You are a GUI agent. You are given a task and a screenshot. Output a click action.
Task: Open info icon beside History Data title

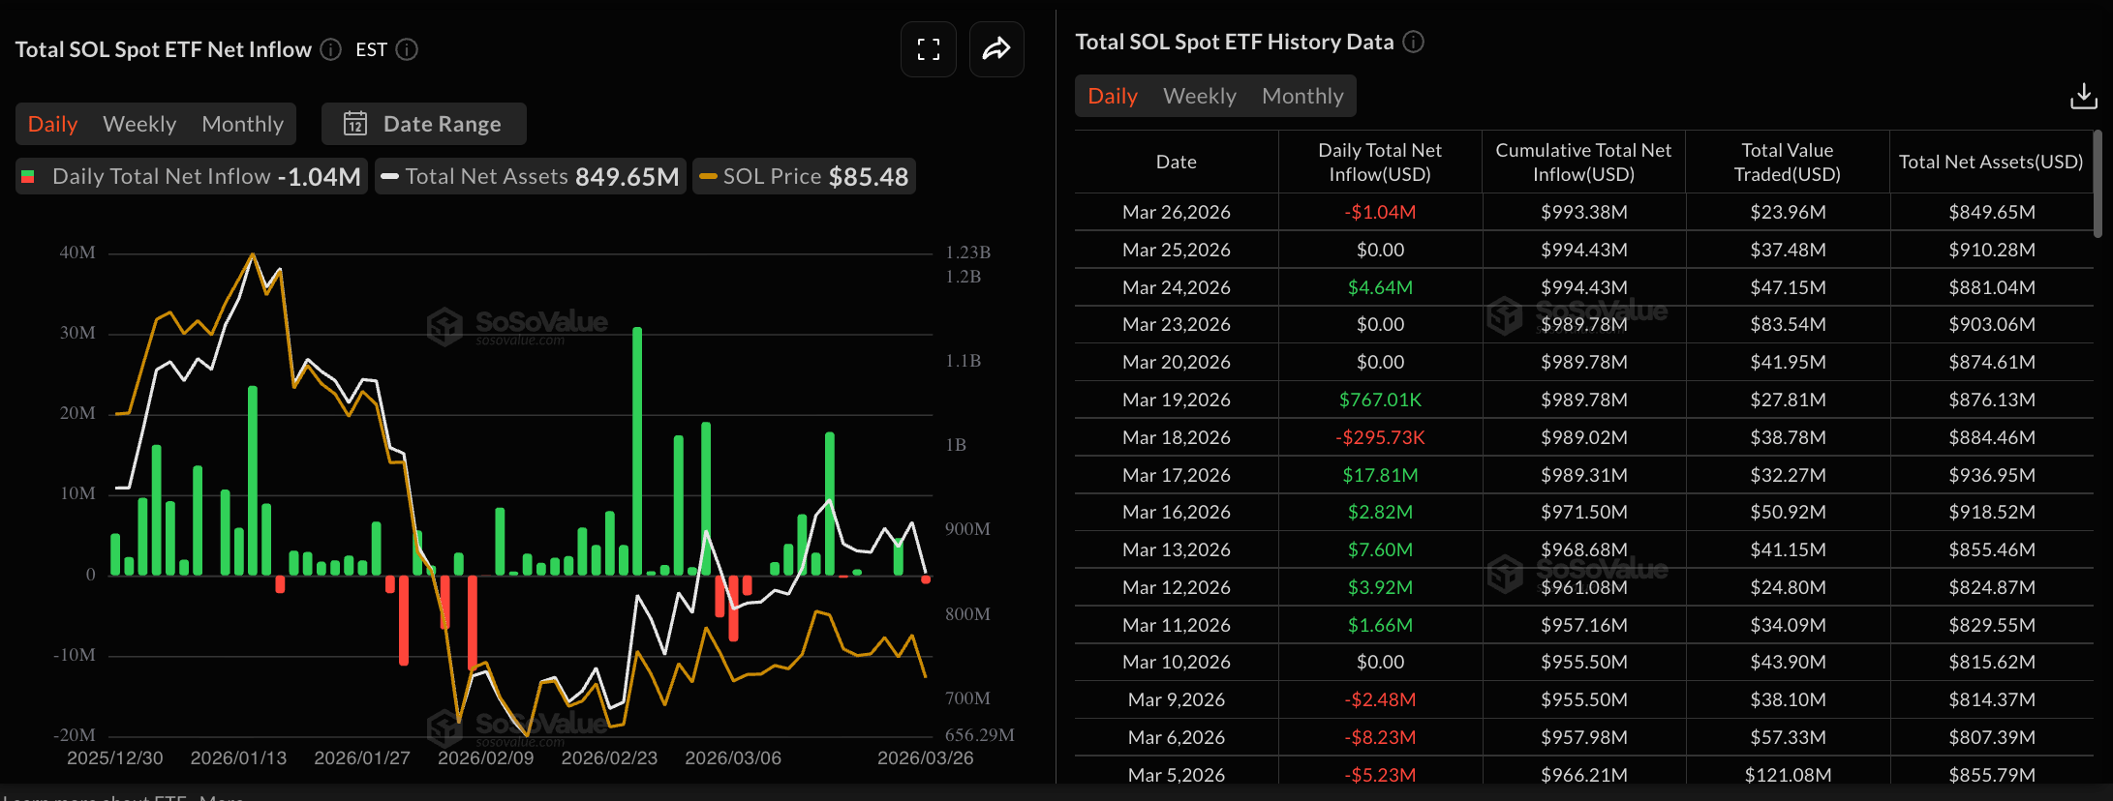(x=1414, y=42)
